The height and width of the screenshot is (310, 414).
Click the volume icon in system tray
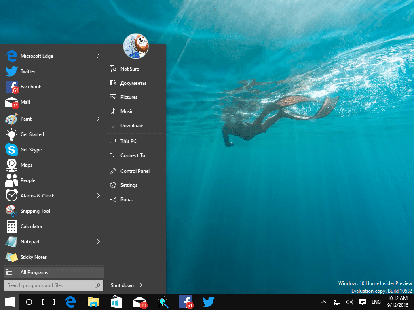[350, 302]
